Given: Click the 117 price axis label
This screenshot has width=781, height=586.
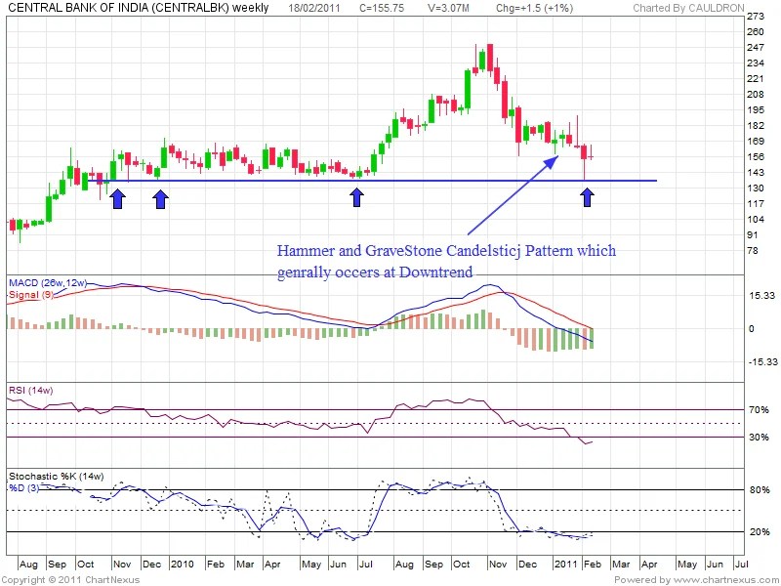Looking at the screenshot, I should 756,204.
